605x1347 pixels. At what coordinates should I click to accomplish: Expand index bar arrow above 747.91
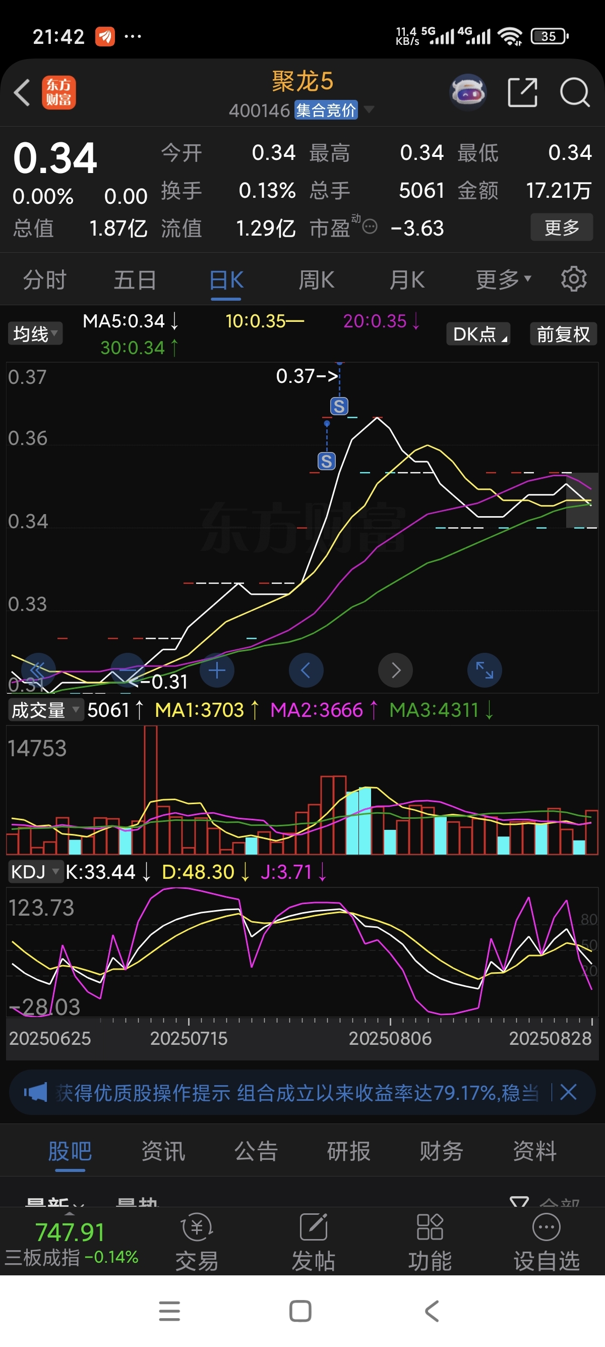70,1214
